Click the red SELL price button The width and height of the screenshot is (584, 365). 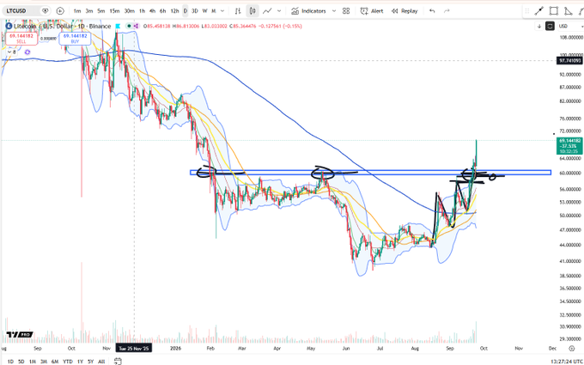coord(21,39)
